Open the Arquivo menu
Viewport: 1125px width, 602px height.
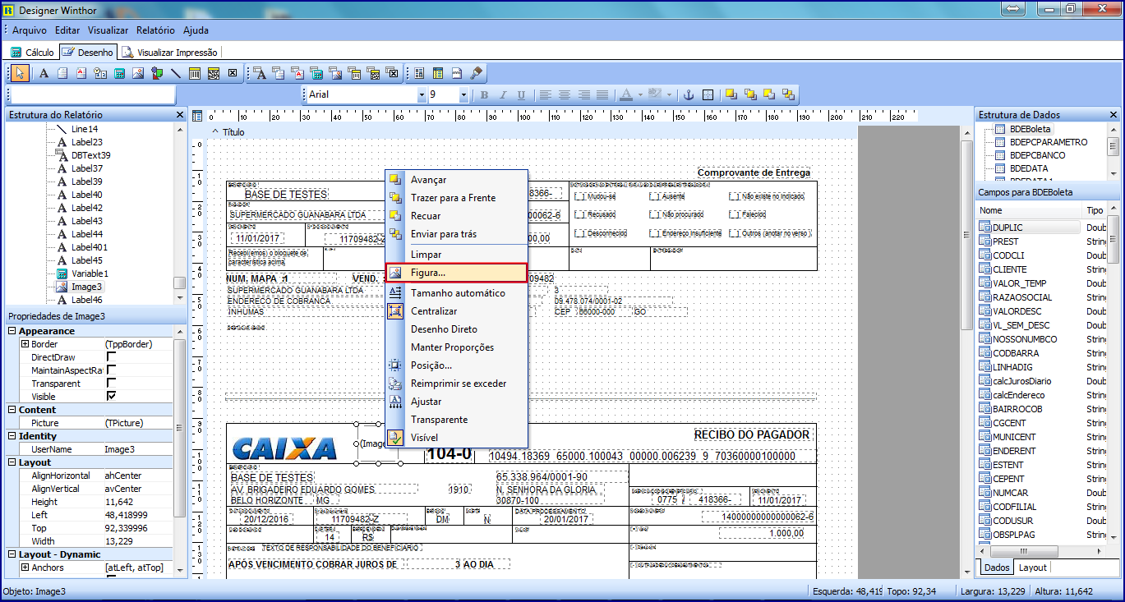tap(29, 30)
